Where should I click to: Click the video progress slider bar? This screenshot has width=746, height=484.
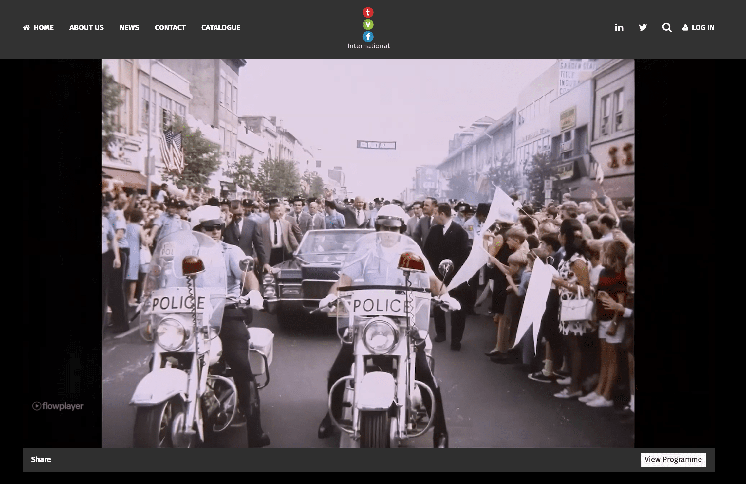coord(368,445)
